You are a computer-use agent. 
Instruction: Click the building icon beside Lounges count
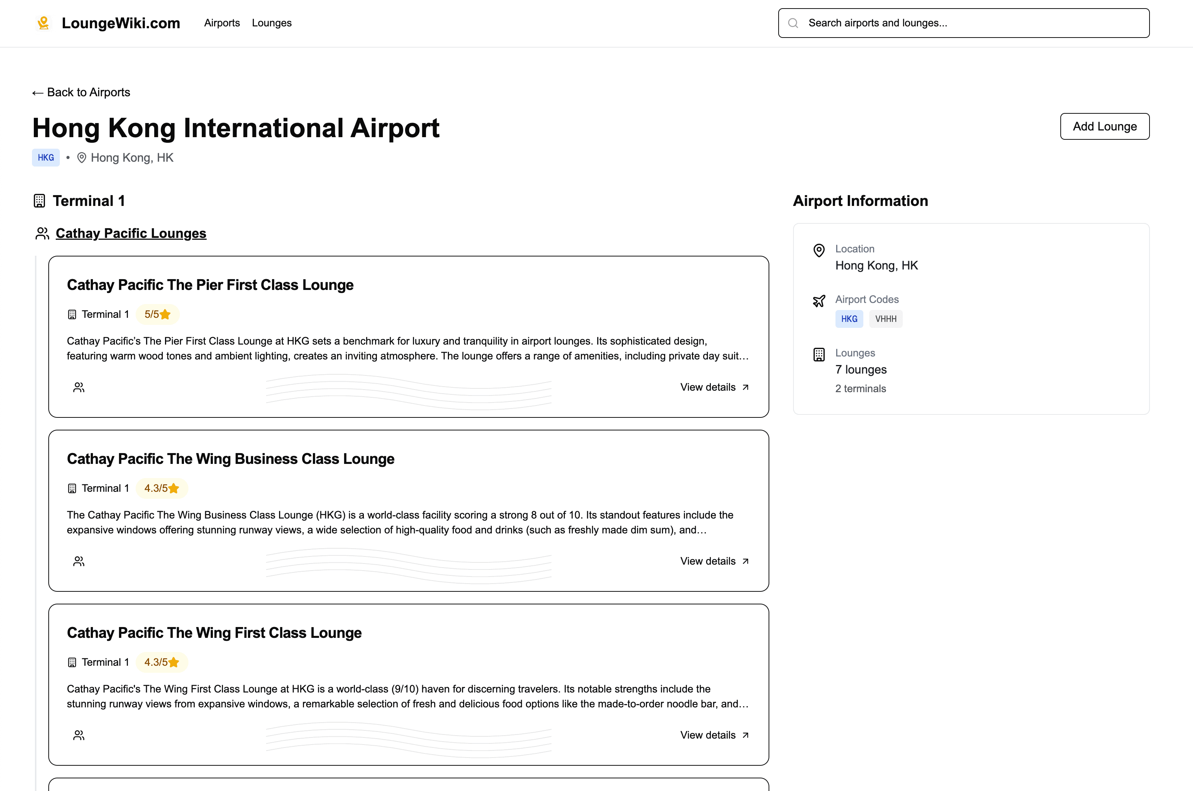pos(819,355)
